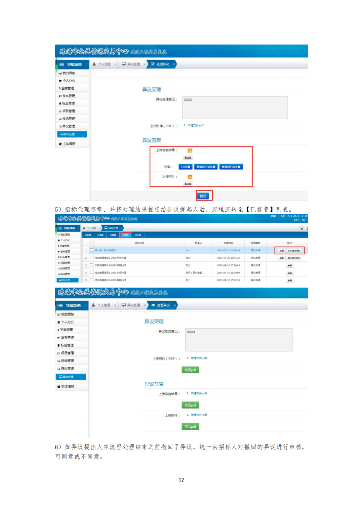Select the 未受理 tab in the list screenshot
The width and height of the screenshot is (363, 513).
click(88, 235)
